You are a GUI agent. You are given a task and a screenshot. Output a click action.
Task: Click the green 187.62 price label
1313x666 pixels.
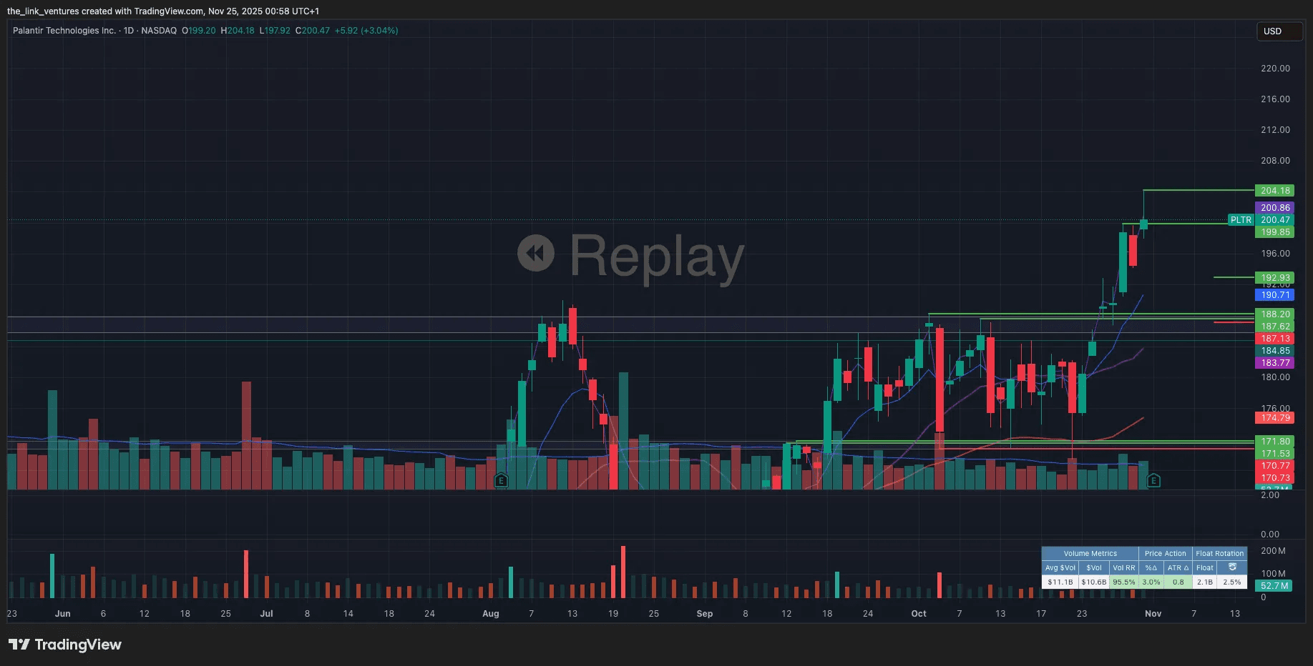point(1274,327)
